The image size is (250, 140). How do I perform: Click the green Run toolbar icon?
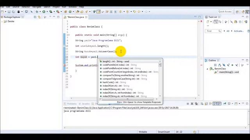tap(44, 12)
